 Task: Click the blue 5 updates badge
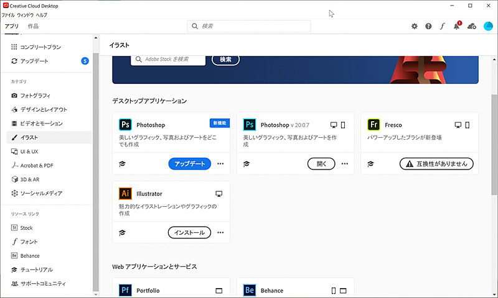85,61
